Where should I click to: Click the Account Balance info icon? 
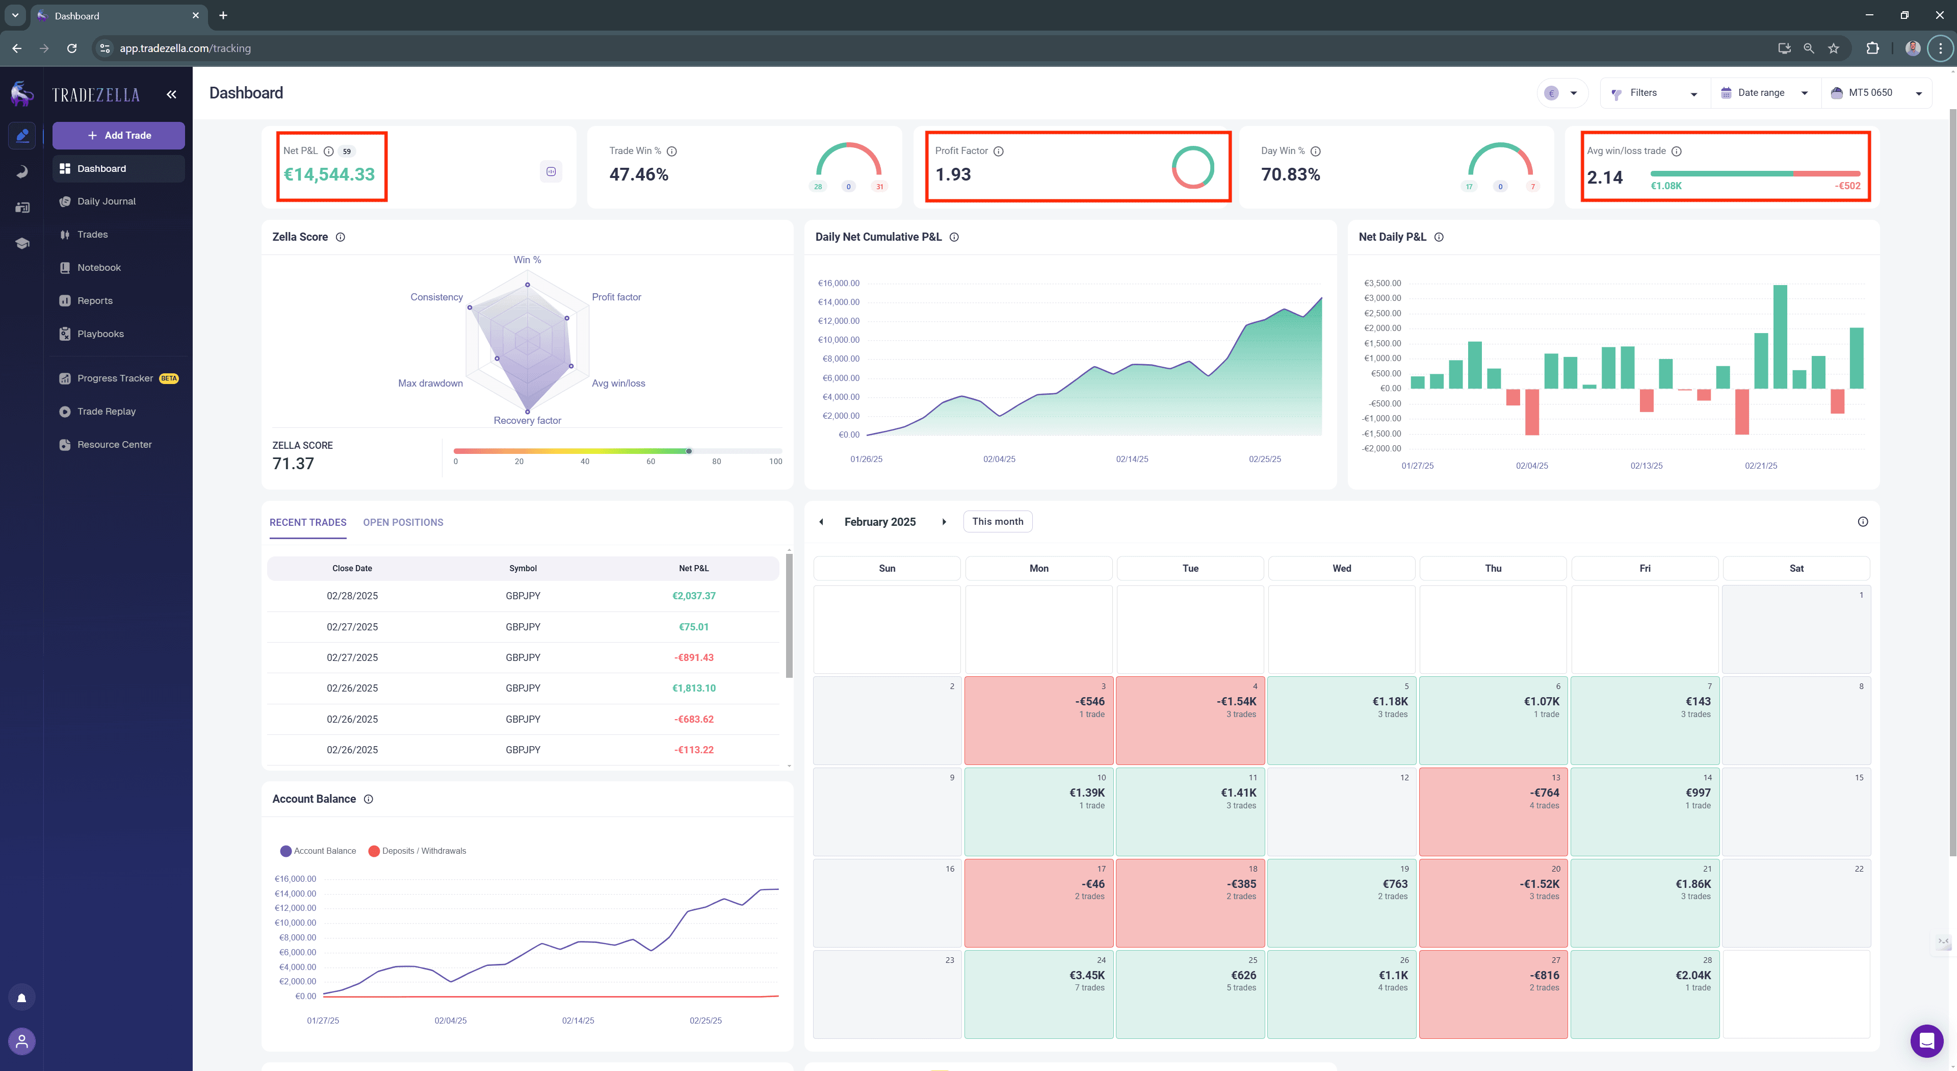tap(369, 799)
